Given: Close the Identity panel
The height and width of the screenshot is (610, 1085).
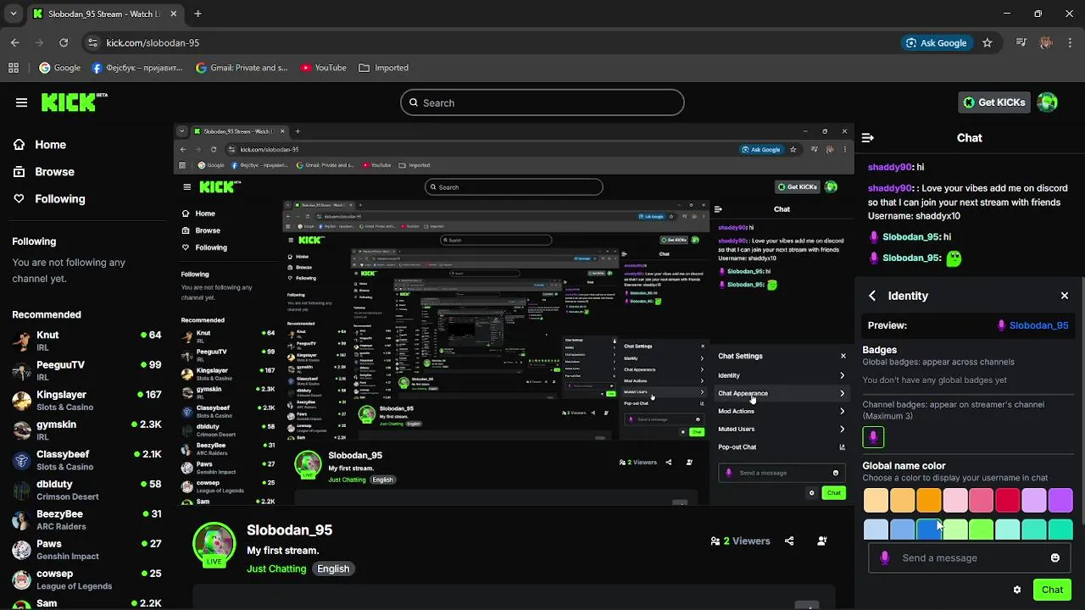Looking at the screenshot, I should pyautogui.click(x=1065, y=296).
